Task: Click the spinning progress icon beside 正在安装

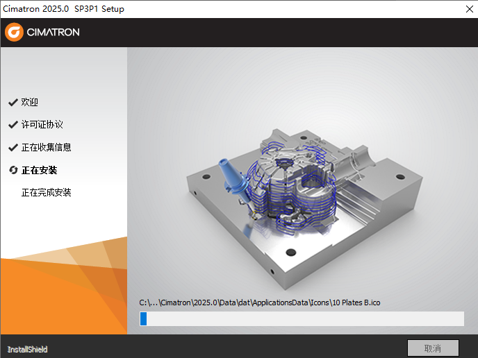Action: point(13,170)
